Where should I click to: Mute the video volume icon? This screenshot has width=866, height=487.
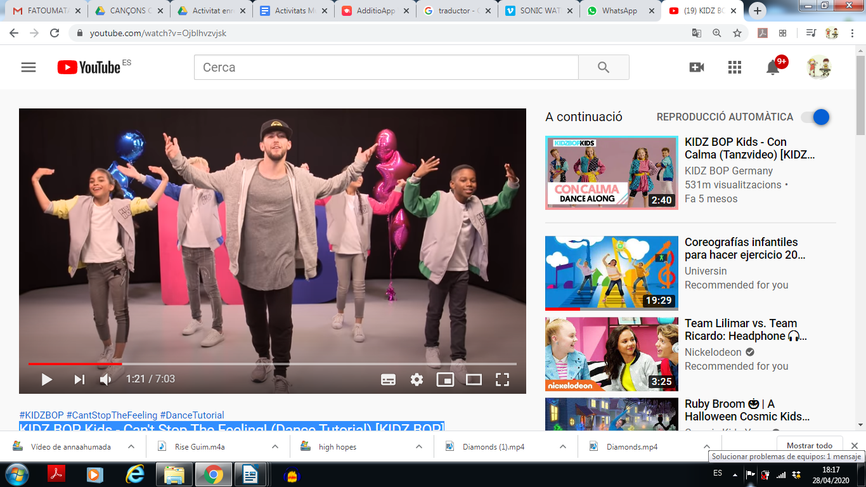tap(106, 379)
